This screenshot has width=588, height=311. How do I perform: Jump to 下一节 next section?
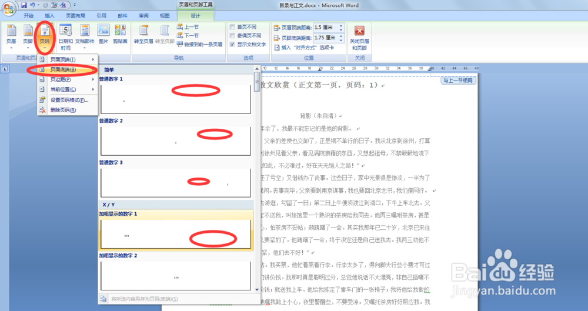188,36
